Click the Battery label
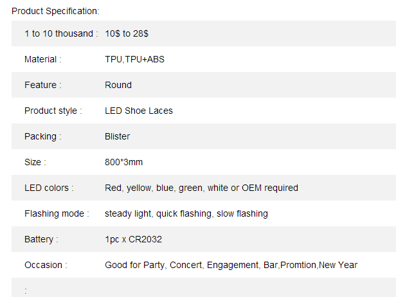The height and width of the screenshot is (297, 396). click(41, 239)
